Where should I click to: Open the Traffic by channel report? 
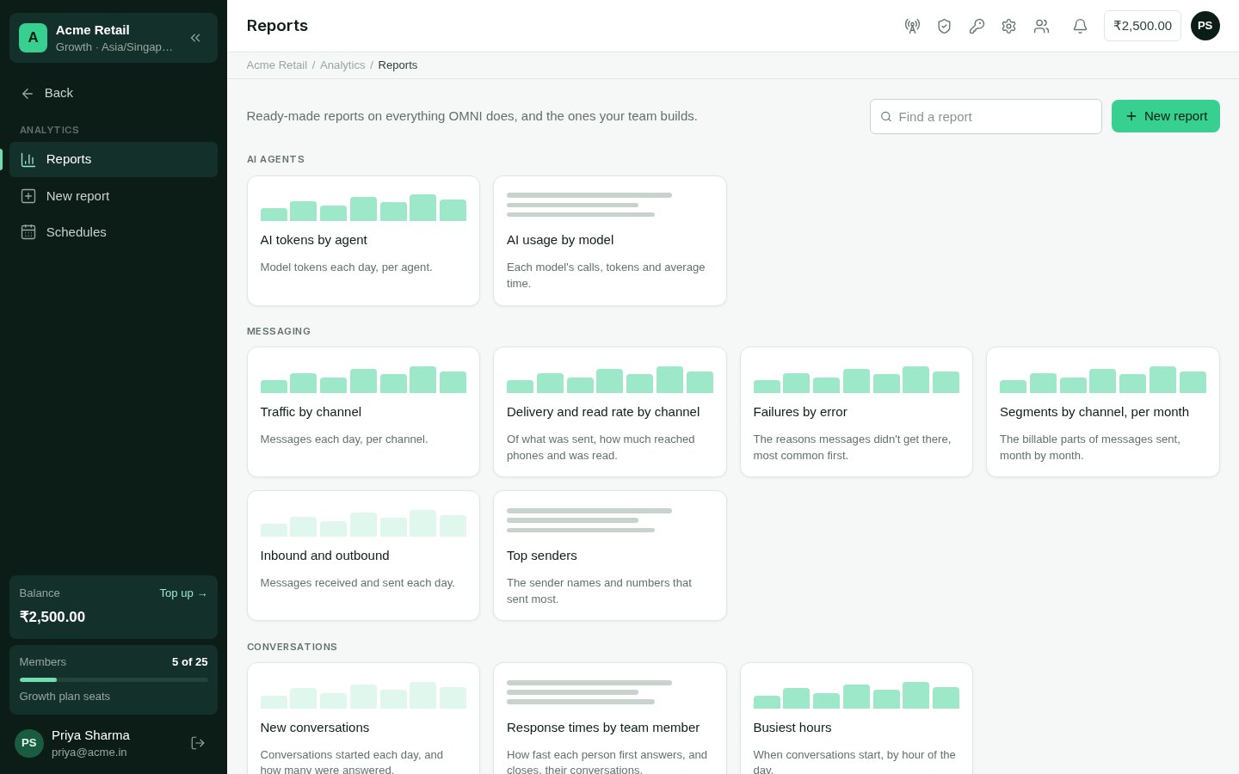pyautogui.click(x=363, y=412)
